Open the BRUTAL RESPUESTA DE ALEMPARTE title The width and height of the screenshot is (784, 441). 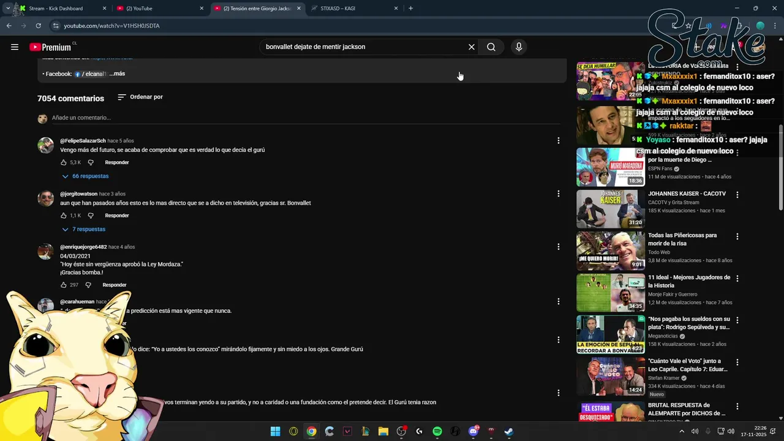pos(687,409)
